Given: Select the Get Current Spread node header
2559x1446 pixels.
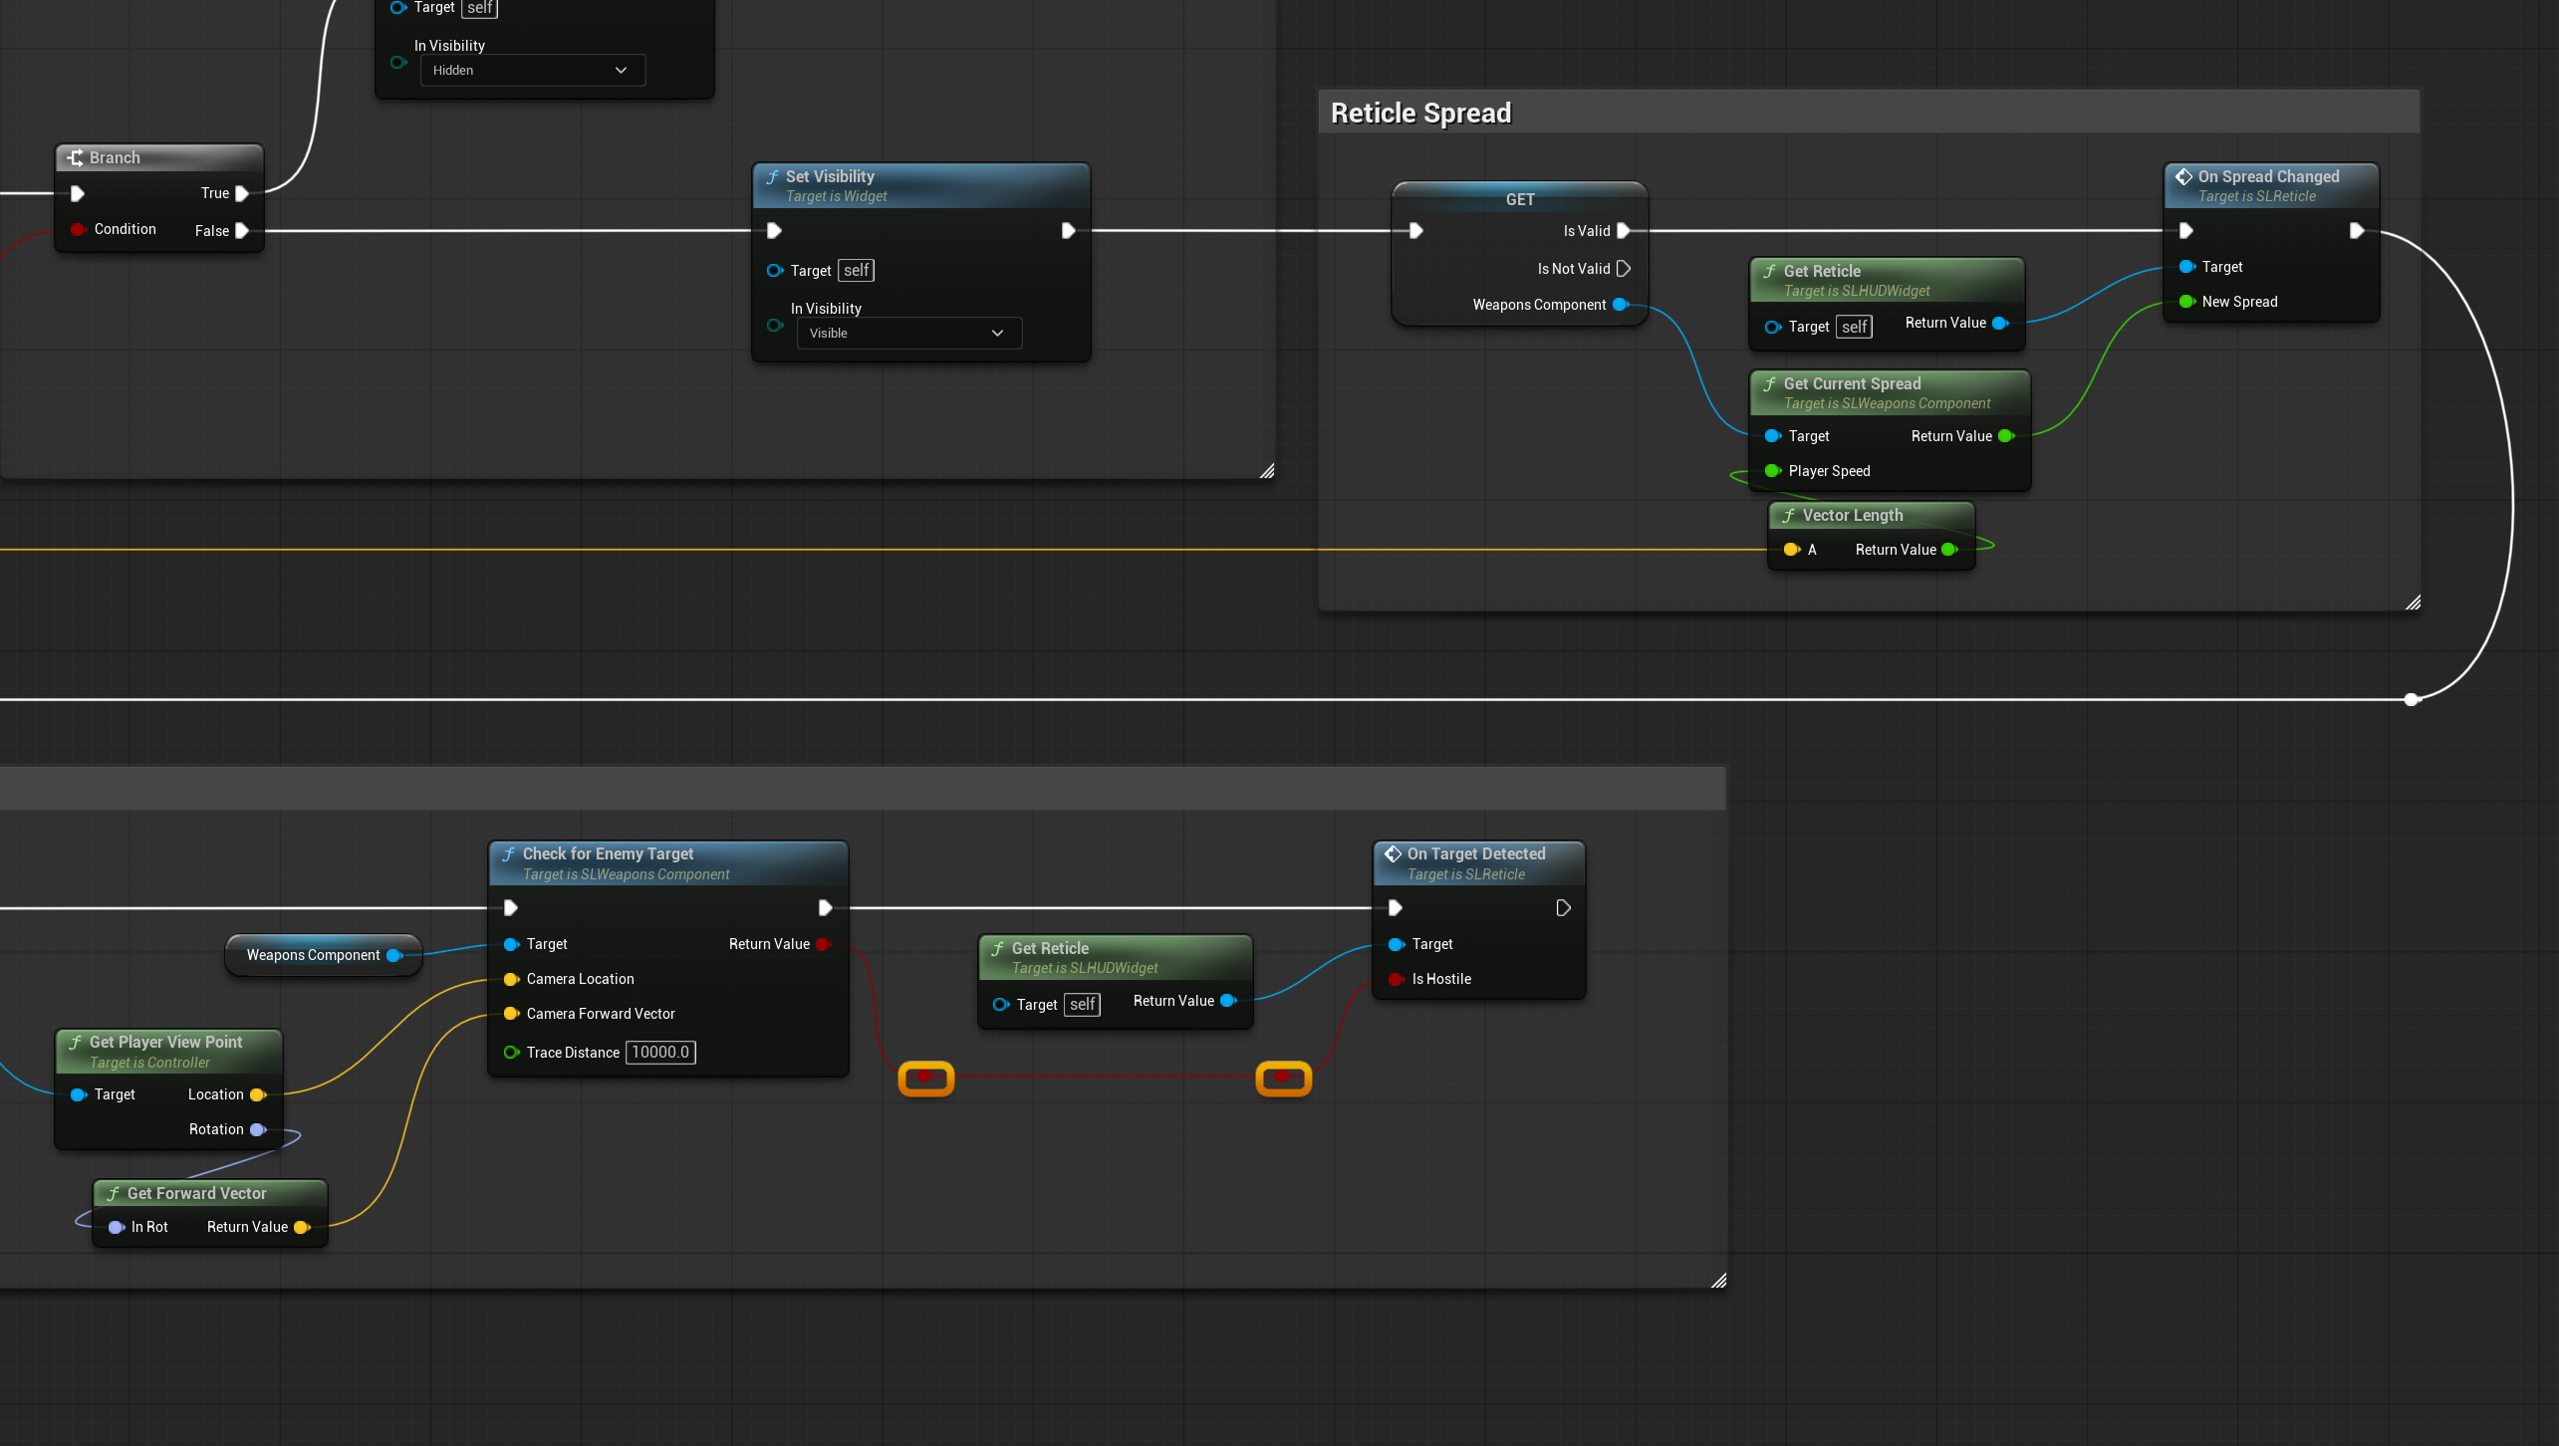Looking at the screenshot, I should click(1890, 392).
